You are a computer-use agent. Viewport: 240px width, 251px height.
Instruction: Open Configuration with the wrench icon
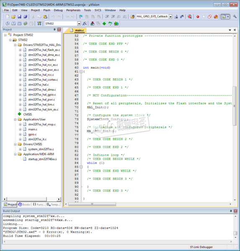[235, 17]
